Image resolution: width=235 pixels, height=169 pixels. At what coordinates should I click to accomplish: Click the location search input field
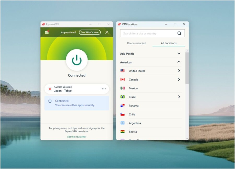pyautogui.click(x=148, y=33)
